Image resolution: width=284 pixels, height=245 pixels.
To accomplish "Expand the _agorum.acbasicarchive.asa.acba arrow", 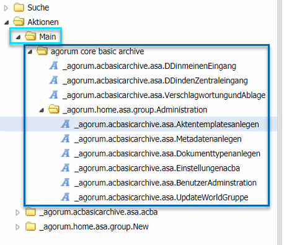I will 18,213.
